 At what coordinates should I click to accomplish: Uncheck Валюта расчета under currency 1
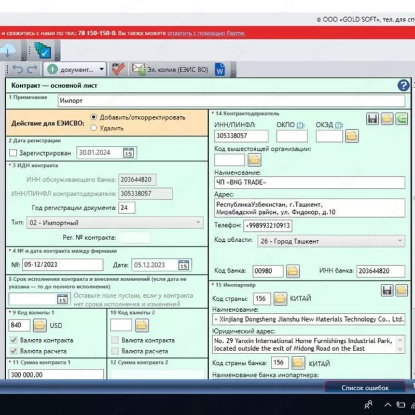coord(13,351)
